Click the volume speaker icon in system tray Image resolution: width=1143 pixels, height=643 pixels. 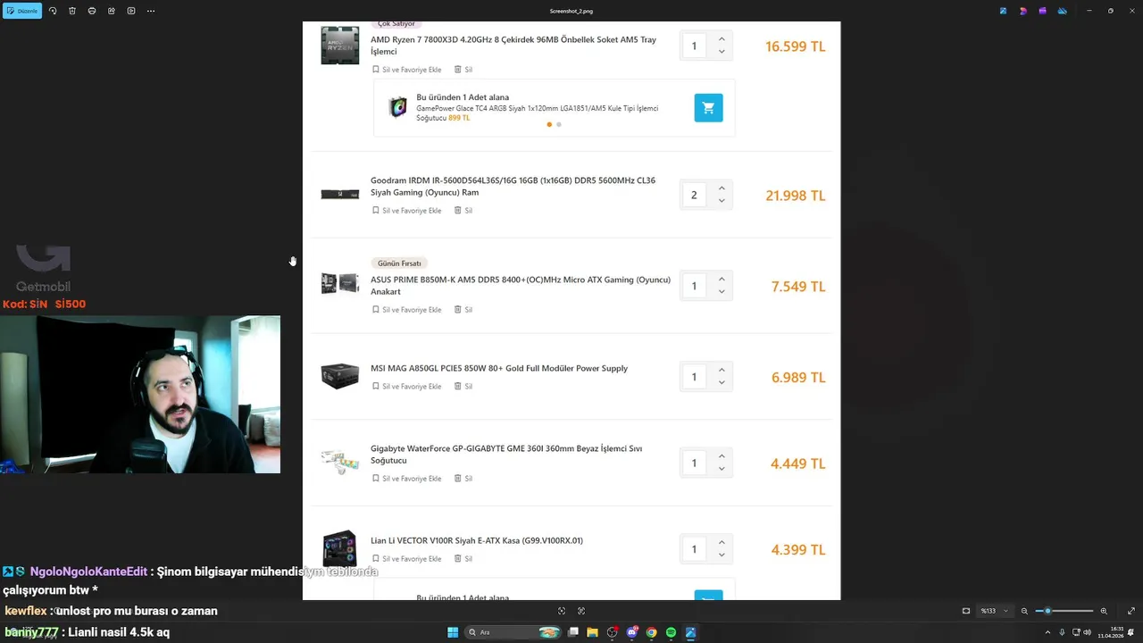pyautogui.click(x=1086, y=632)
